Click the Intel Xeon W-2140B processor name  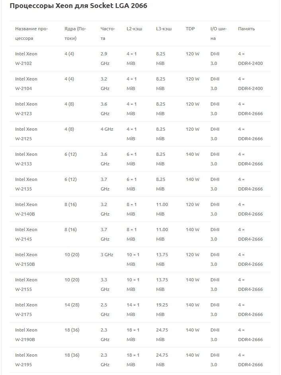coord(26,209)
